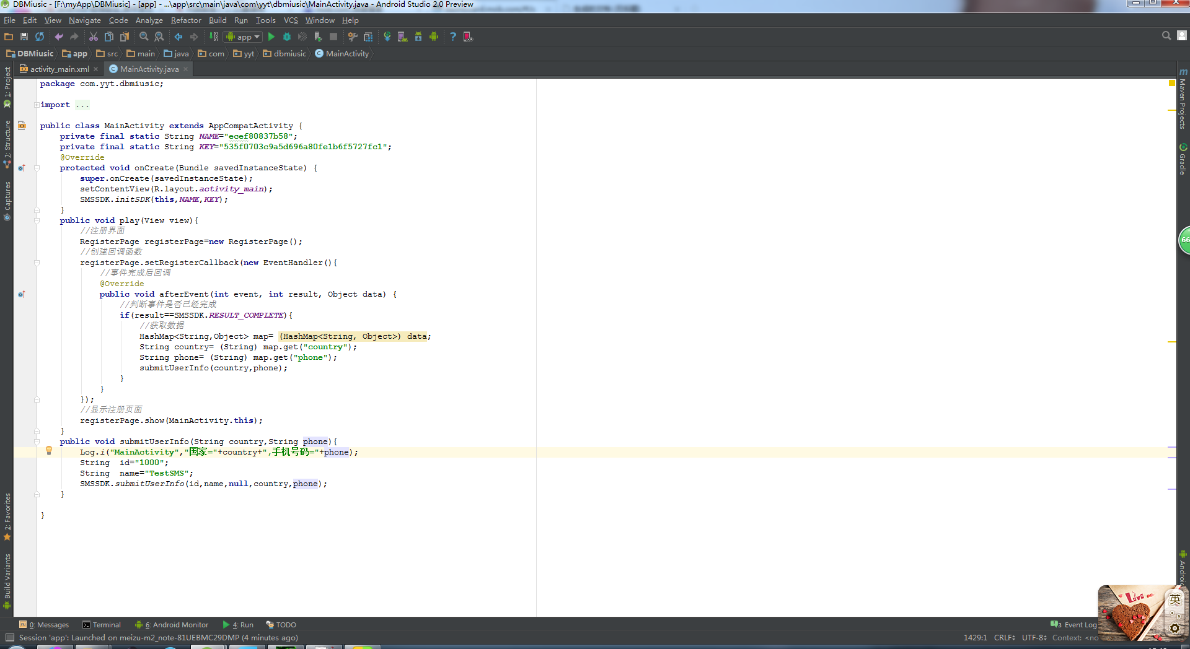
Task: Click tool window quick-access icon in status bar
Action: (x=9, y=637)
